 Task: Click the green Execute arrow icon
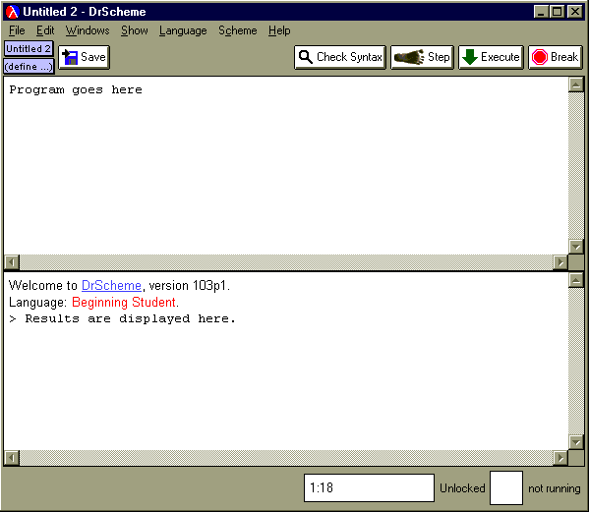(x=470, y=57)
